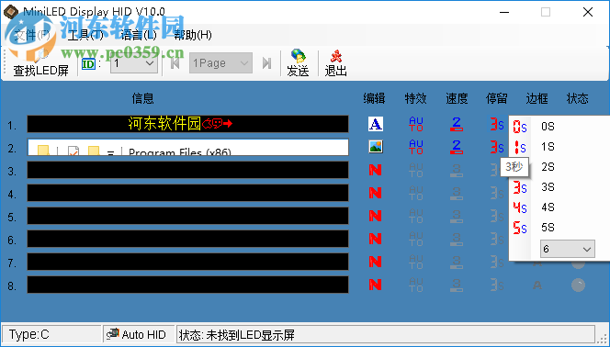This screenshot has width=610, height=347.
Task: Click the N edit icon in row 8
Action: pyautogui.click(x=375, y=285)
